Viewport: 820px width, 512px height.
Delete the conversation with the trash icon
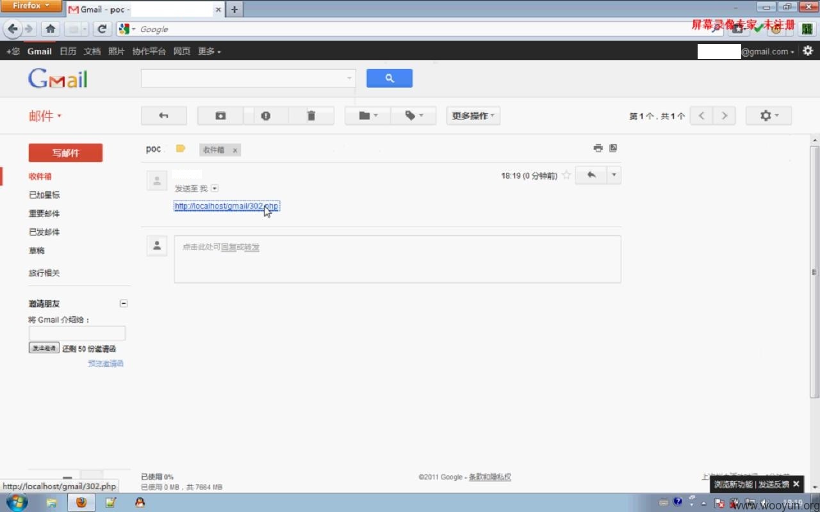coord(311,115)
